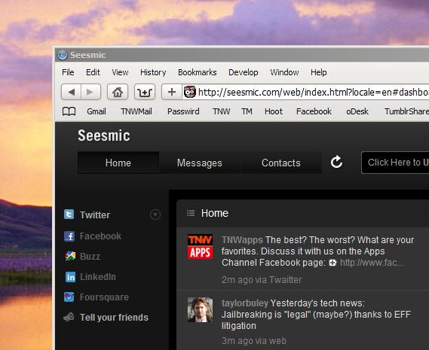Click the bookmark-plus toolbar icon

pos(145,92)
